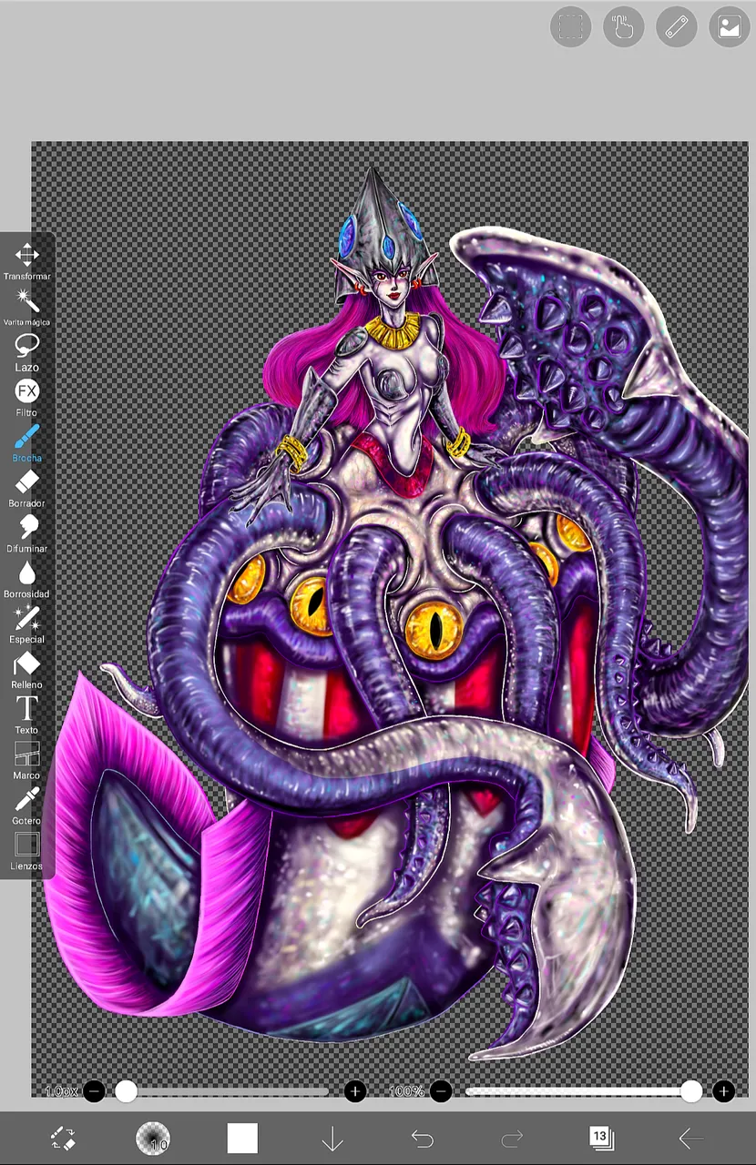Click the opacity slider handle

[691, 1091]
